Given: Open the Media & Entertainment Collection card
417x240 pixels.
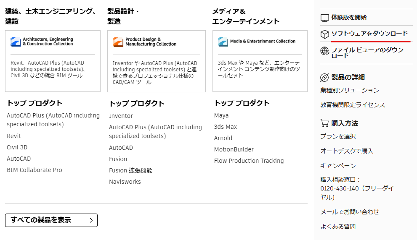Looking at the screenshot, I should [x=260, y=61].
